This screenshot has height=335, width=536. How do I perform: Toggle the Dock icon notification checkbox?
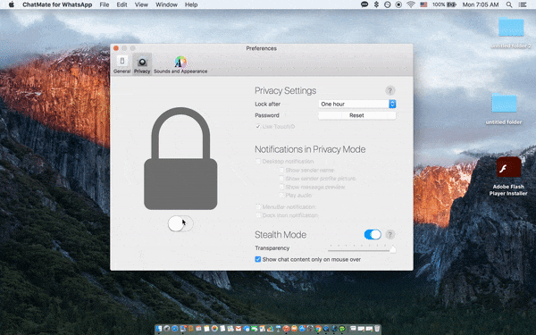click(258, 215)
